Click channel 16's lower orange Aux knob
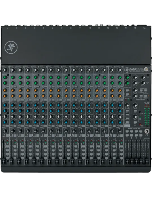Image resolution: width=152 pixels, height=197 pixels. 120,96
